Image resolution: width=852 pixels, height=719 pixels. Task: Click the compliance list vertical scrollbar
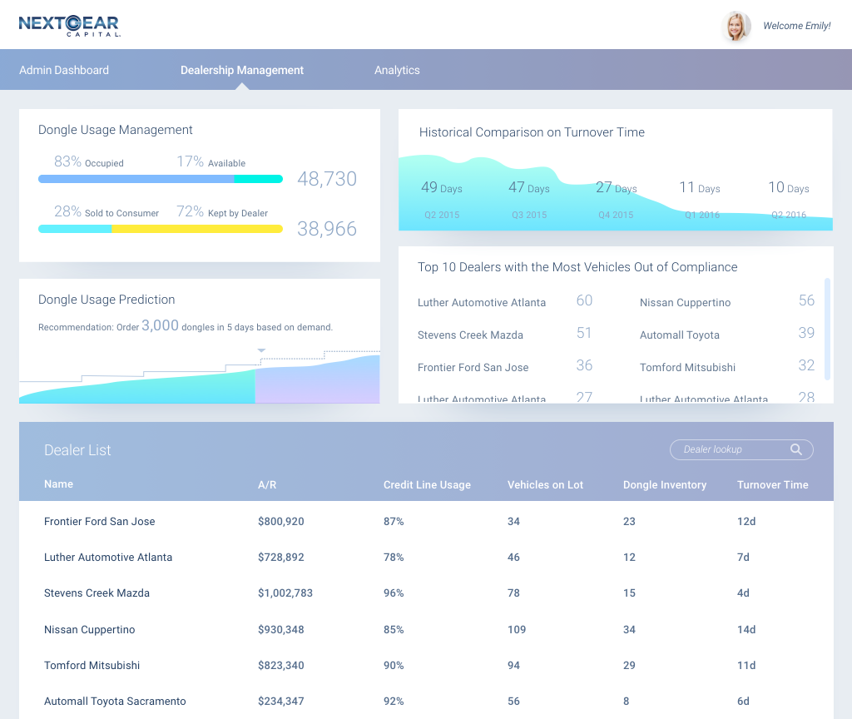pyautogui.click(x=827, y=329)
